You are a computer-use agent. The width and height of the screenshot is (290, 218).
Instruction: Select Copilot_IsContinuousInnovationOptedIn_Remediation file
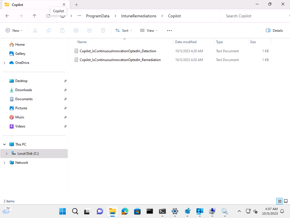click(120, 60)
